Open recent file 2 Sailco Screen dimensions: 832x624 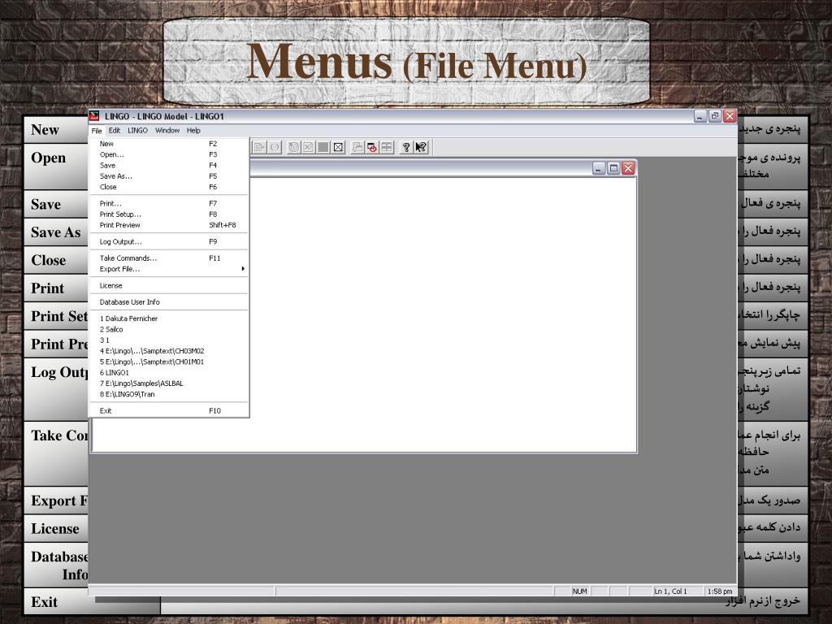point(169,330)
